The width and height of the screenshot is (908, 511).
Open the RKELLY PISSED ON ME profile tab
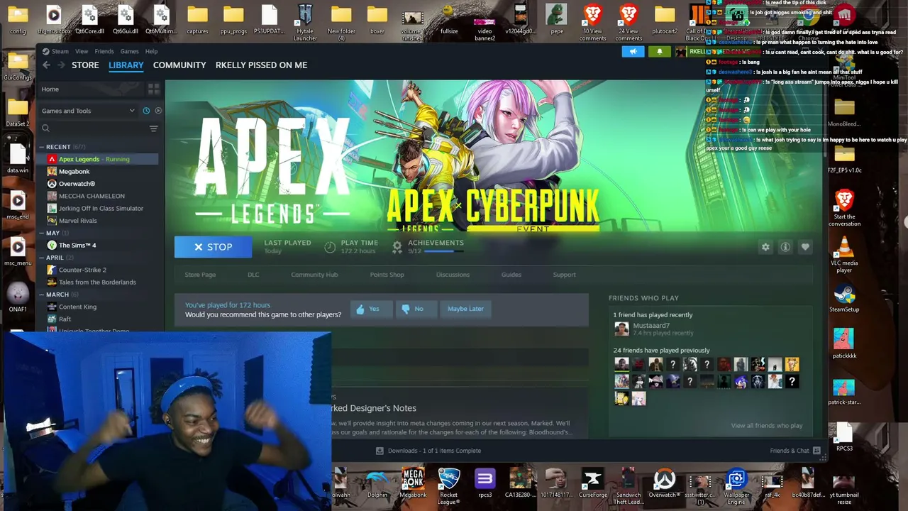tap(261, 65)
